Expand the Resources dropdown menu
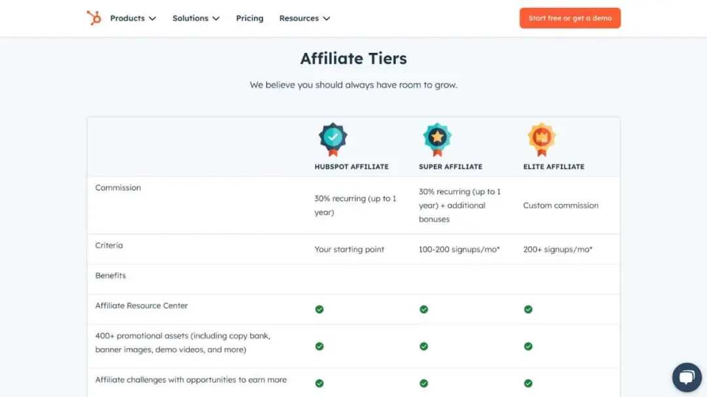The height and width of the screenshot is (397, 707). click(304, 18)
